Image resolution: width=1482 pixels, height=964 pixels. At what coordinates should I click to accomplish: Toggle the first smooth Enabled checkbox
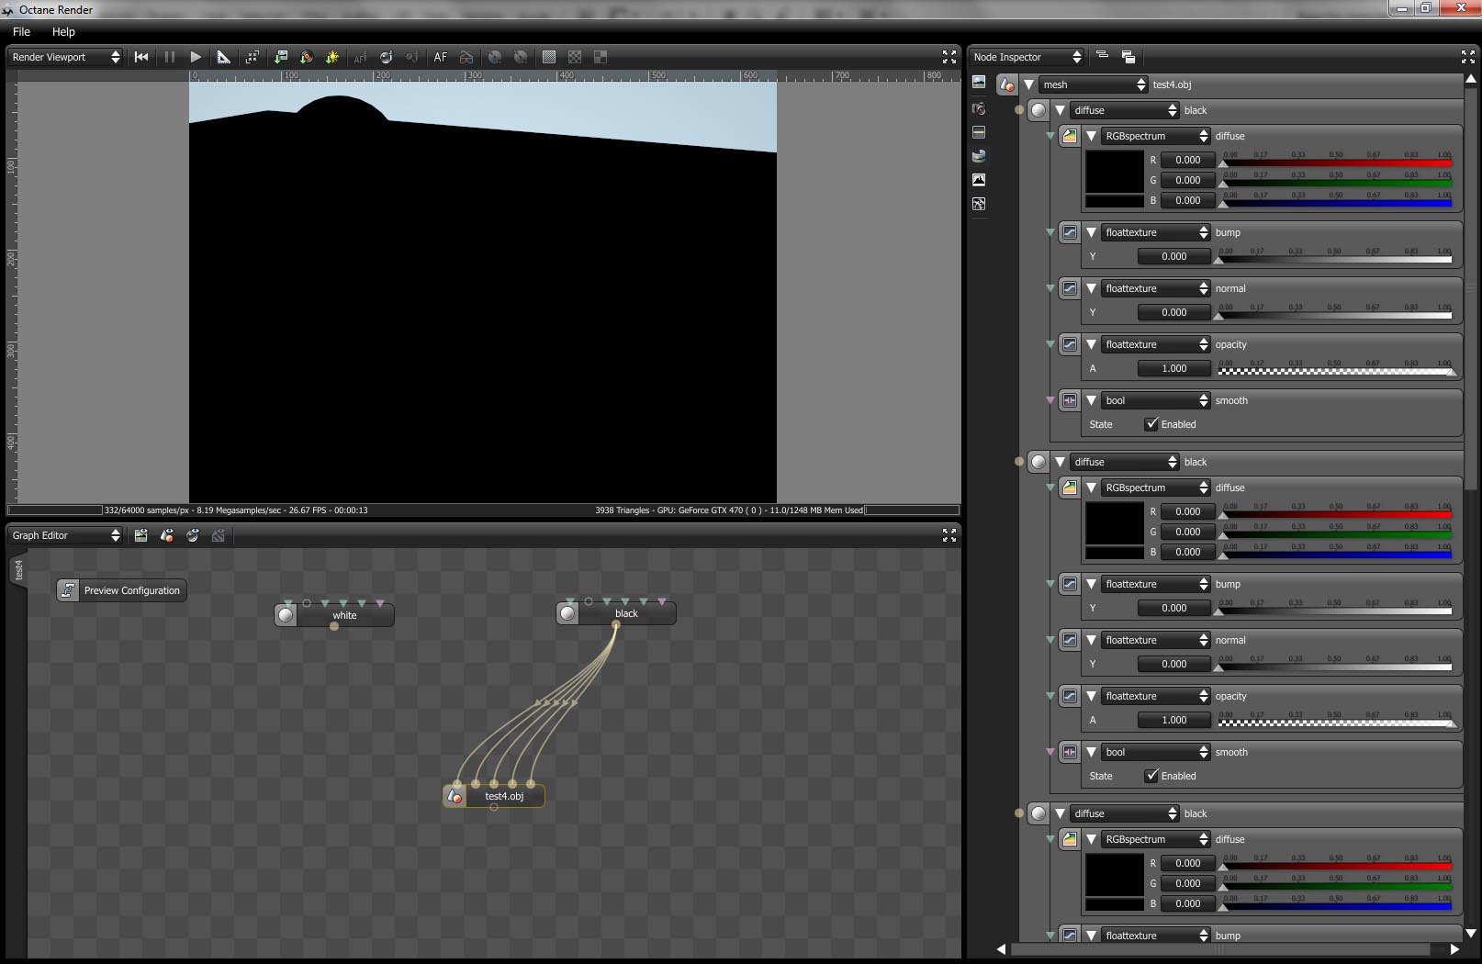pyautogui.click(x=1151, y=424)
